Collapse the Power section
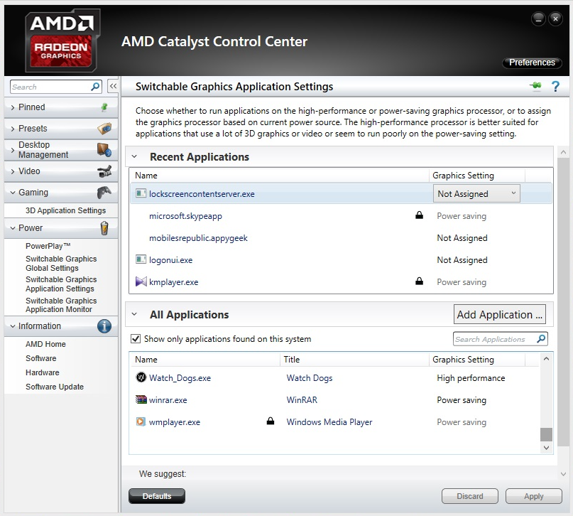The image size is (573, 516). [x=13, y=228]
